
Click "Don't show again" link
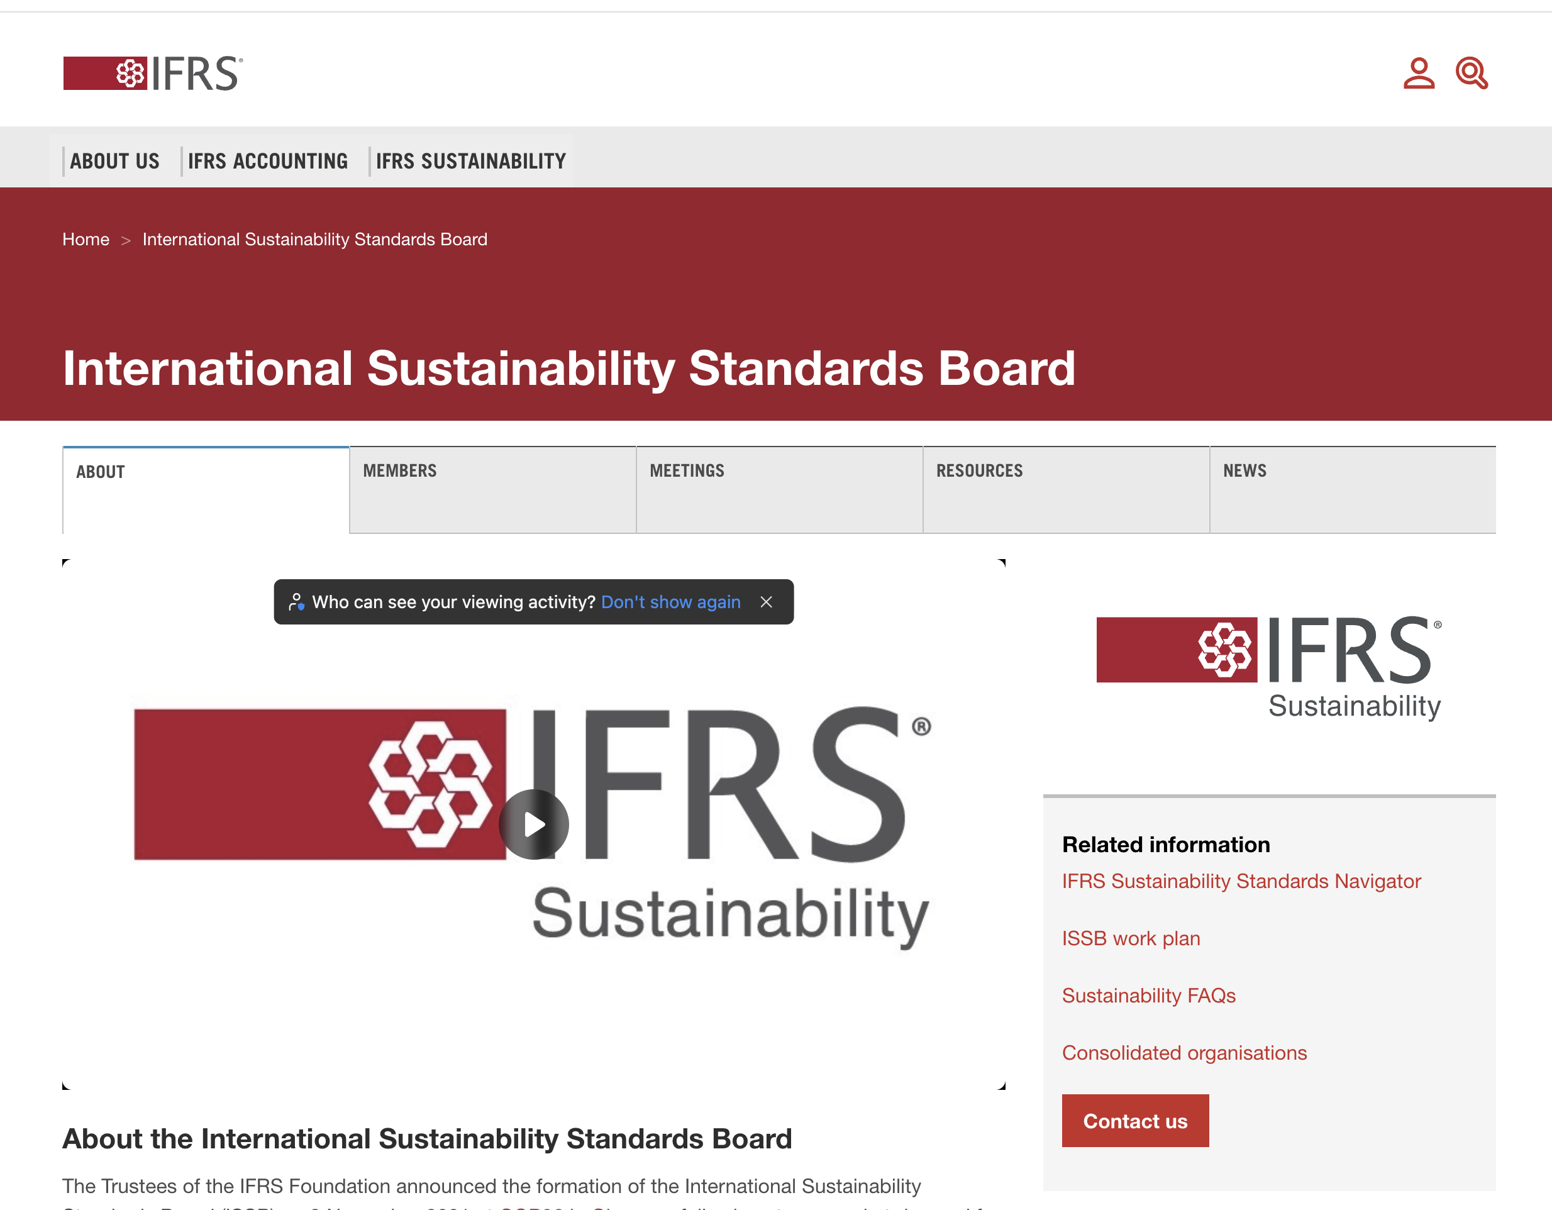click(x=671, y=602)
